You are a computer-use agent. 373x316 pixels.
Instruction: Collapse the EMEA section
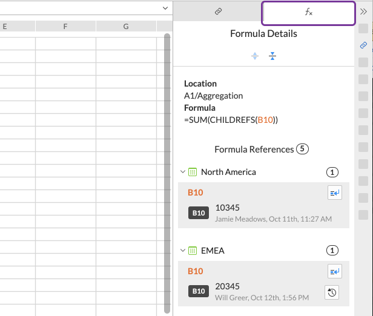(182, 250)
